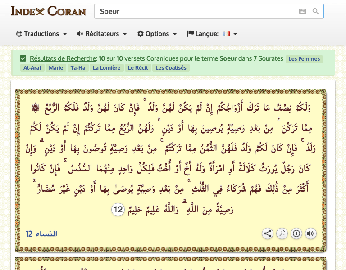Viewport: 346px width, 270px height.
Task: Open the Récitateurs dropdown menu
Action: tap(102, 34)
